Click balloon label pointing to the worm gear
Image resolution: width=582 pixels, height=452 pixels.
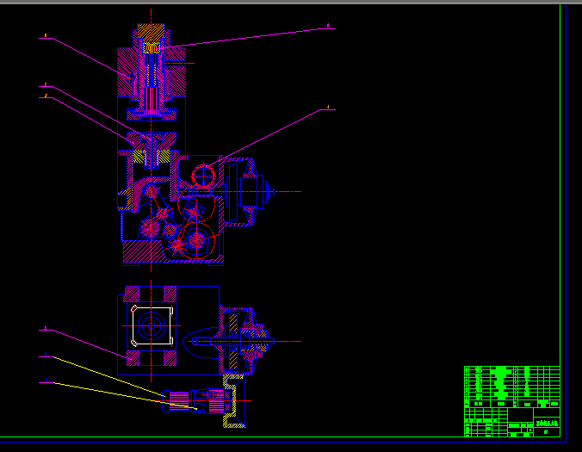coord(328,108)
